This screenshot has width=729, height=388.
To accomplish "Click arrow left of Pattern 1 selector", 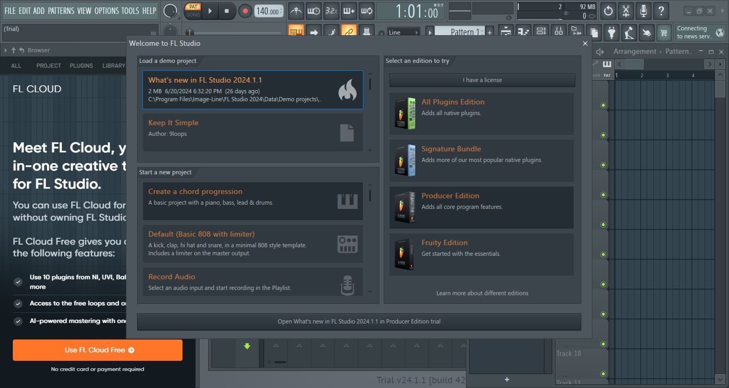I will pyautogui.click(x=430, y=33).
